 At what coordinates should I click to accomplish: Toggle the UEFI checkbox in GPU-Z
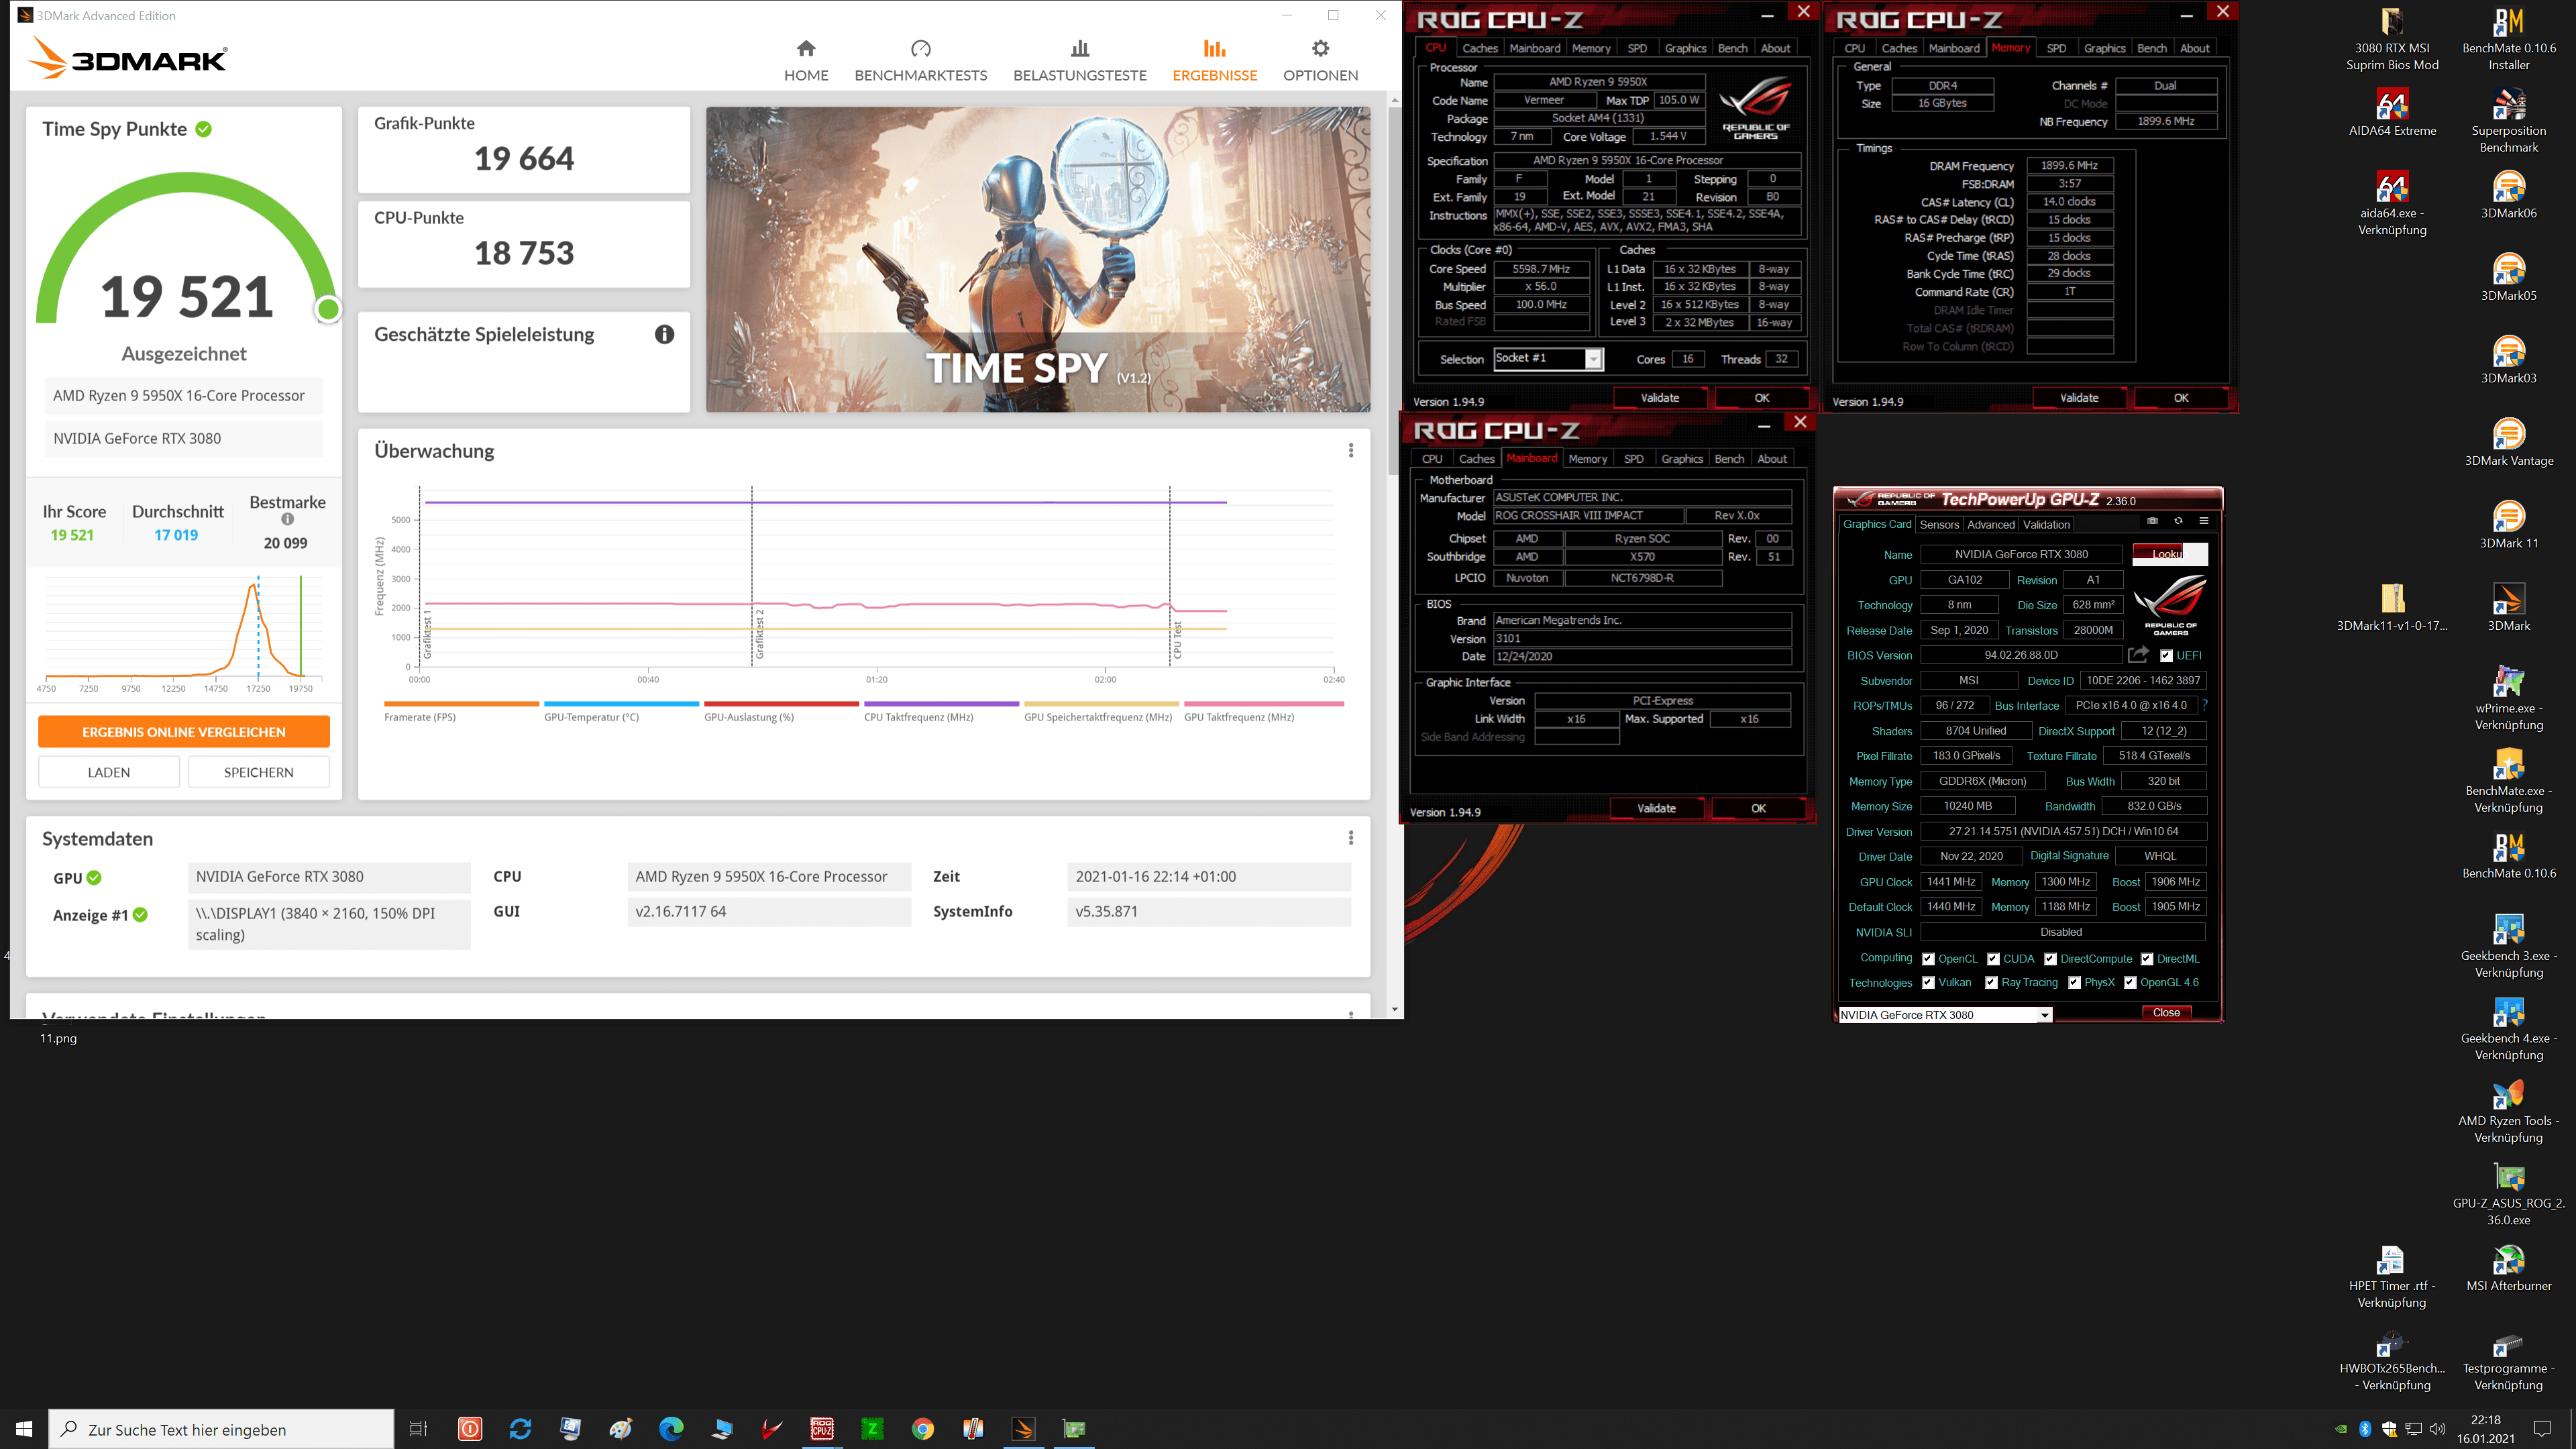(x=2166, y=656)
